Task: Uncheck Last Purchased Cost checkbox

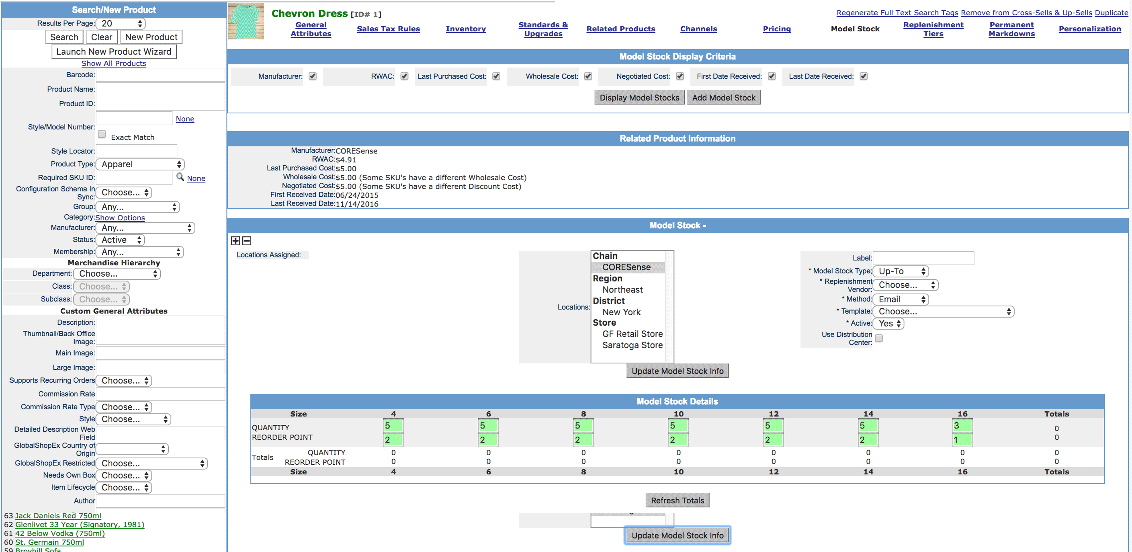Action: coord(496,76)
